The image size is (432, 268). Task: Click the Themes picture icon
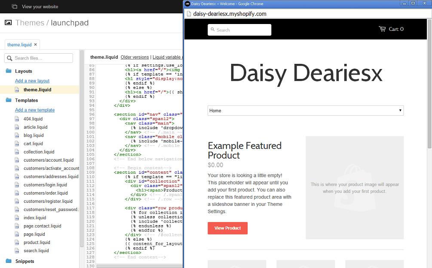click(x=8, y=23)
